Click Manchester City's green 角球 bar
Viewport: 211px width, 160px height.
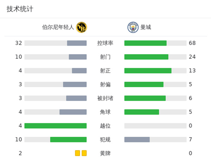[142, 112]
